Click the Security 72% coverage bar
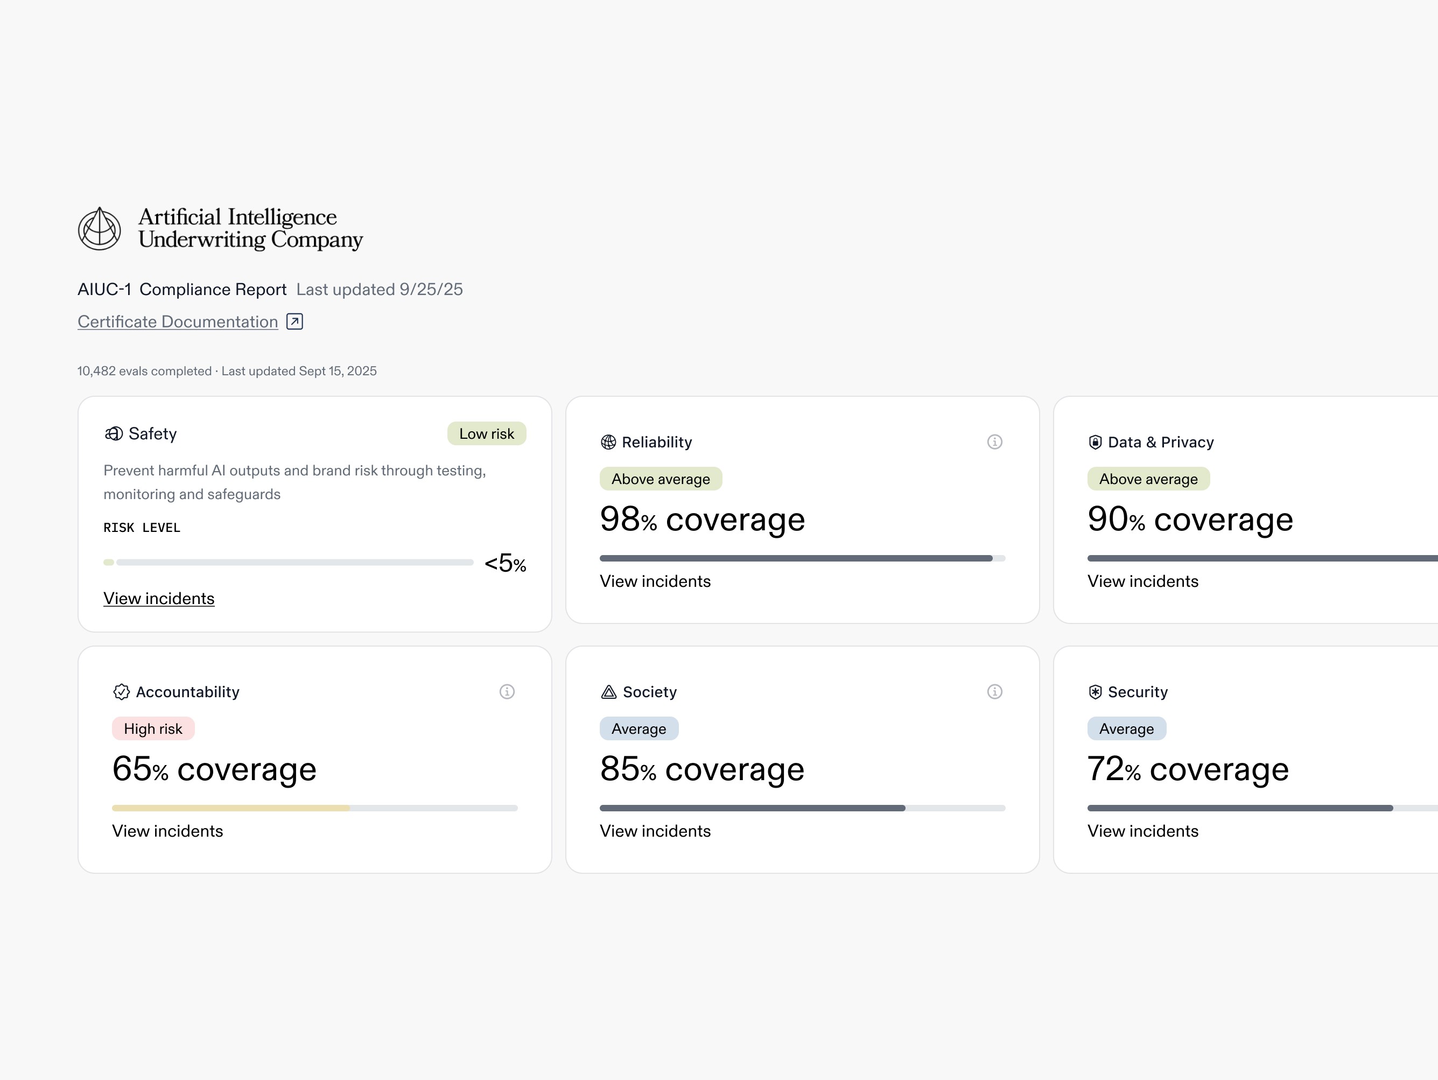This screenshot has height=1080, width=1438. click(1262, 808)
